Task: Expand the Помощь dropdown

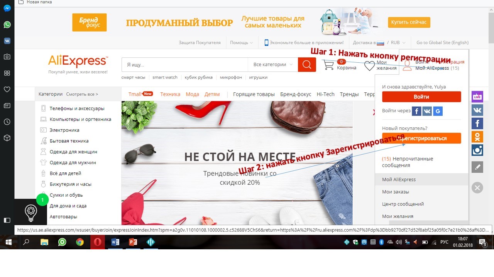Action: [x=241, y=43]
